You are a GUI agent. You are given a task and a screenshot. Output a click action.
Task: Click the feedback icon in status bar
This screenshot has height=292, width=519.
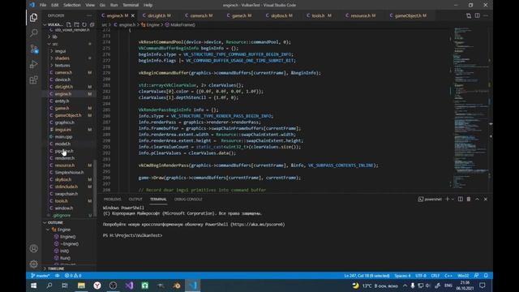(x=476, y=276)
